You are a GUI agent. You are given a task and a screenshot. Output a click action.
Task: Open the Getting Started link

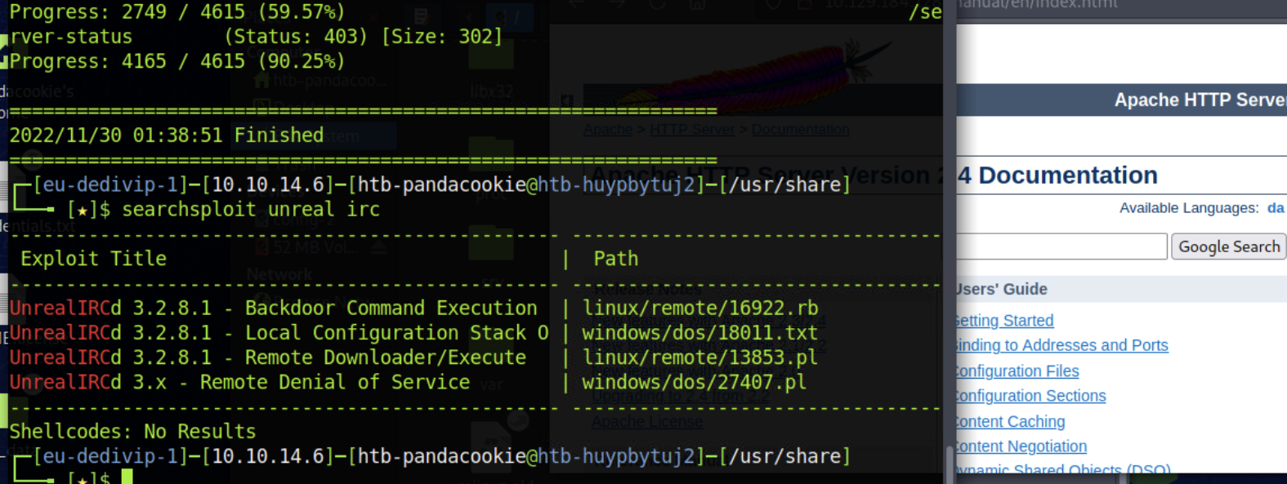[1004, 321]
